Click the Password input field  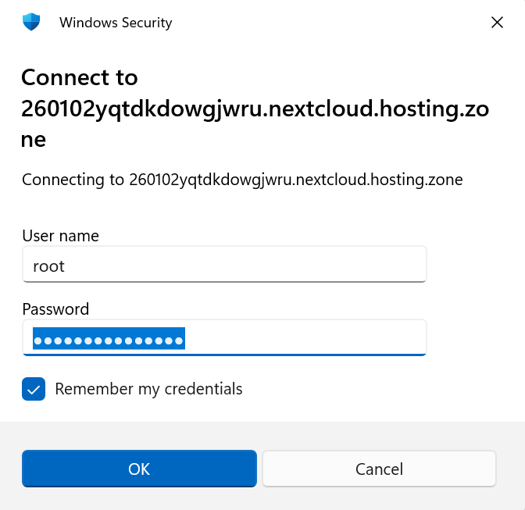pos(224,337)
